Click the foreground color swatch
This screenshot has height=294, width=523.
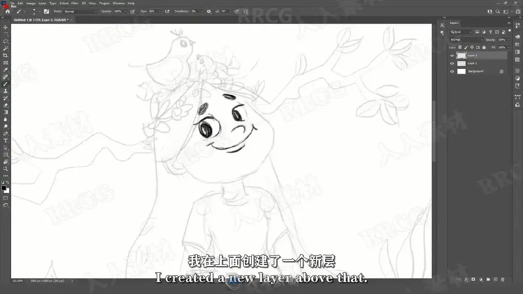[x=4, y=188]
